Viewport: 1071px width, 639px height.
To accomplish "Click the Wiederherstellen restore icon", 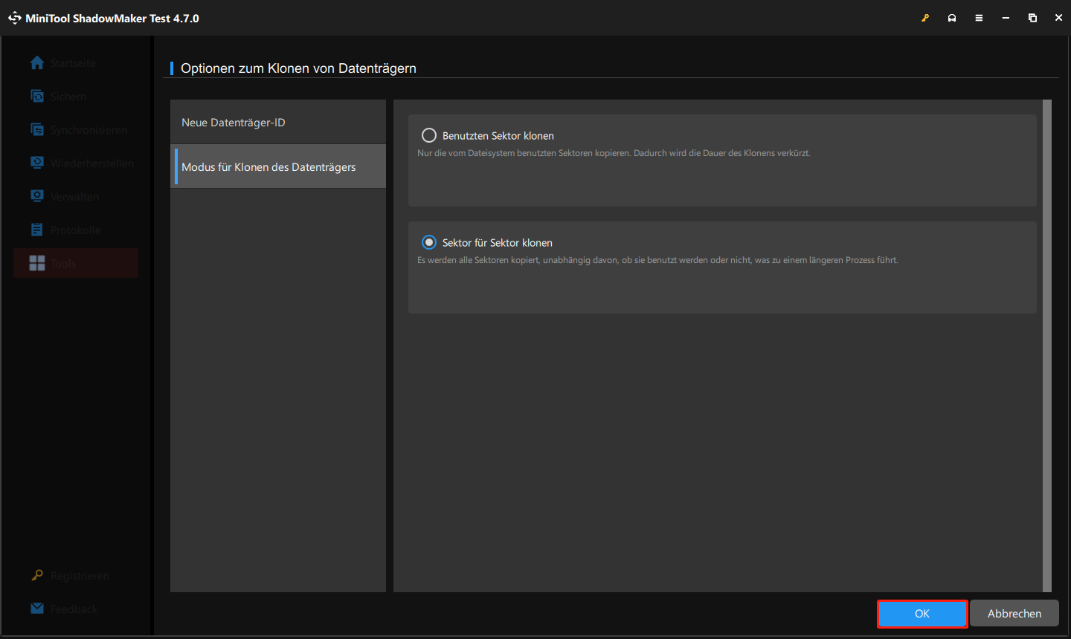I will pos(37,163).
